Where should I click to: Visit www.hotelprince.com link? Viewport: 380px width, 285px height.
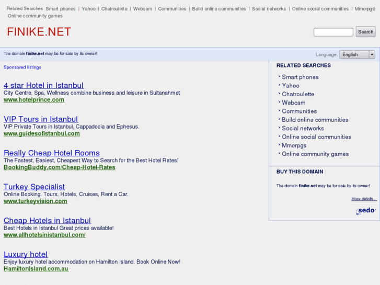(x=34, y=100)
